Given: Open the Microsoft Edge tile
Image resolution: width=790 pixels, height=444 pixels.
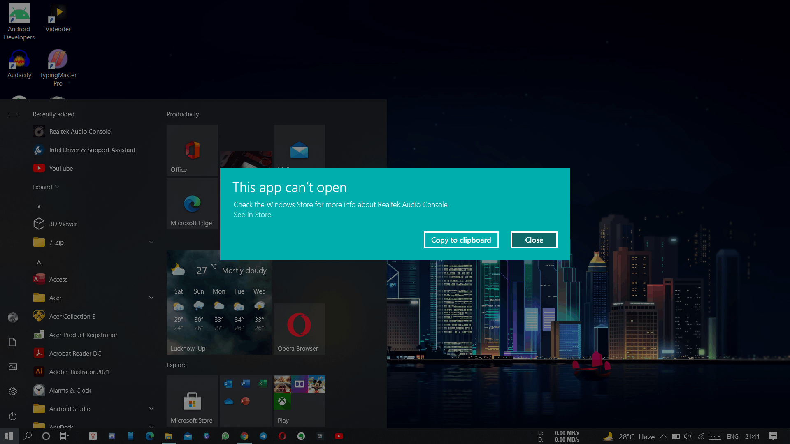Looking at the screenshot, I should pos(192,203).
